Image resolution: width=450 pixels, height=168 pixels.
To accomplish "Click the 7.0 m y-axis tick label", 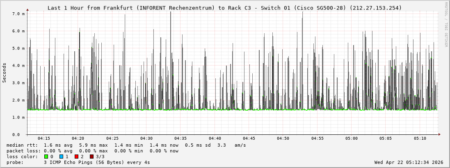I will point(19,14).
